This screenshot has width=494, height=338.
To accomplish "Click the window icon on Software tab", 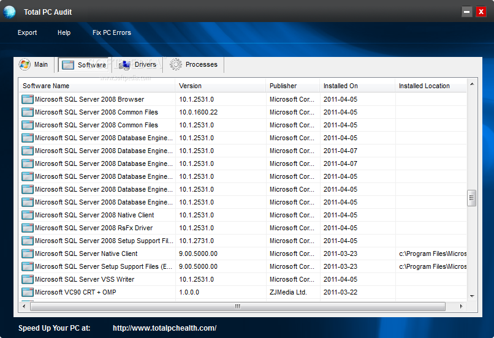I will coord(68,65).
